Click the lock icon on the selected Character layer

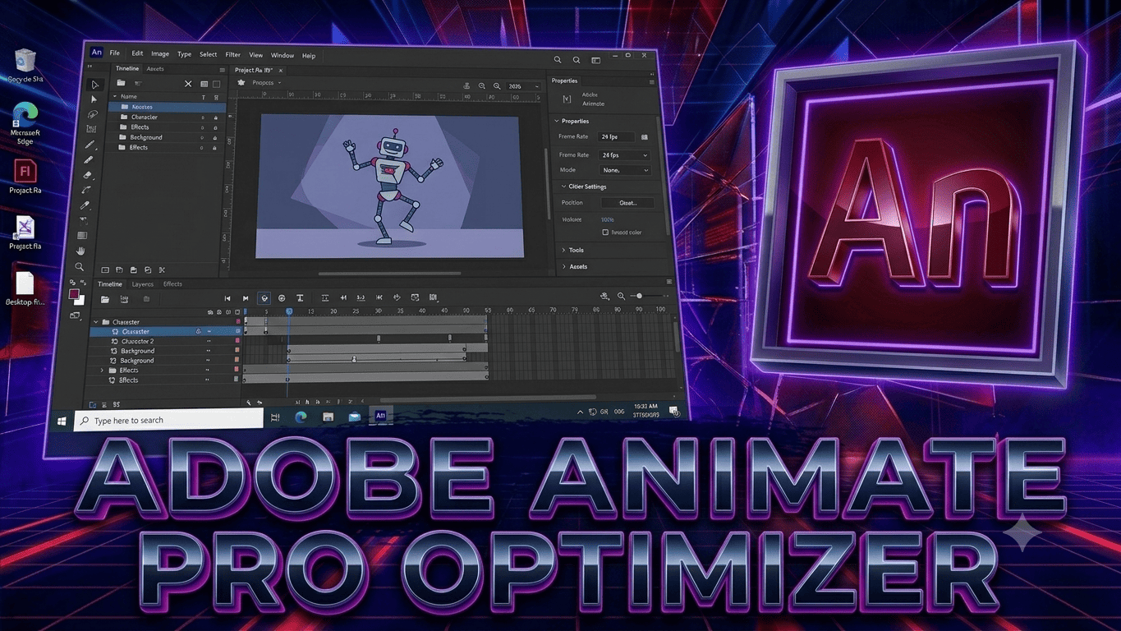[x=198, y=331]
